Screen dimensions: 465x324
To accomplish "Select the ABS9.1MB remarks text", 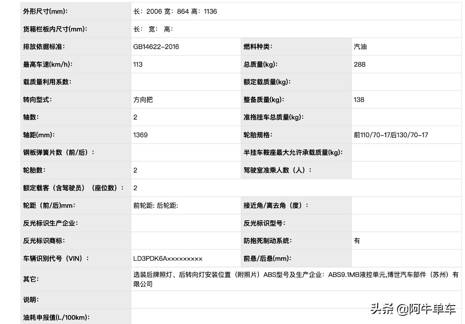I will point(296,279).
